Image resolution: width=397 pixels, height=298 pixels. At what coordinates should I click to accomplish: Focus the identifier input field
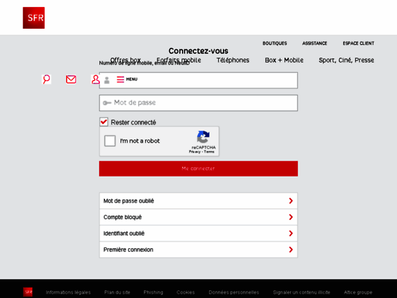coord(199,81)
